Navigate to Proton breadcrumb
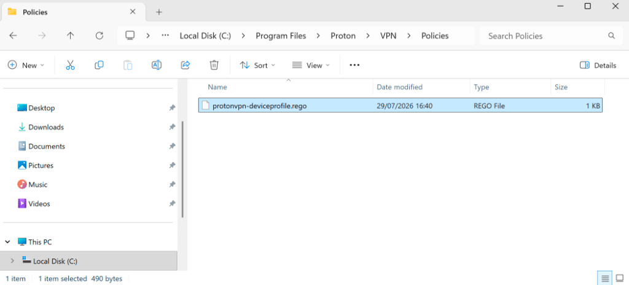 343,36
